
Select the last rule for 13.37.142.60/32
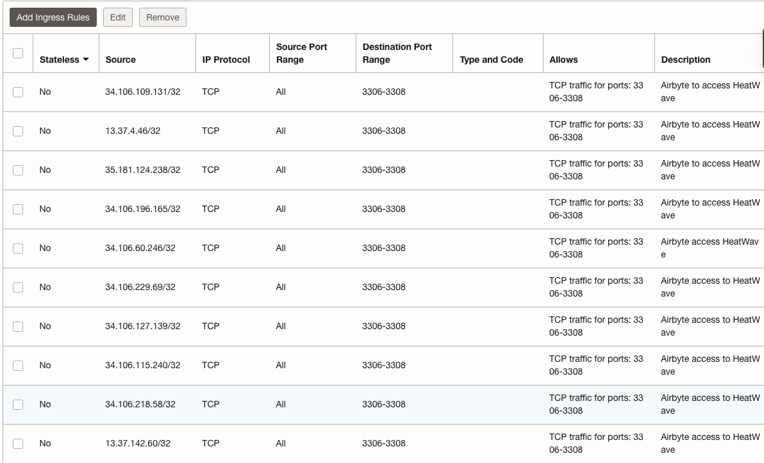click(x=18, y=443)
